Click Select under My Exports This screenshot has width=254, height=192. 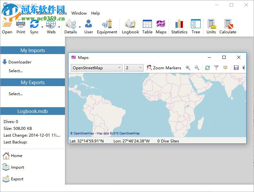16,94
